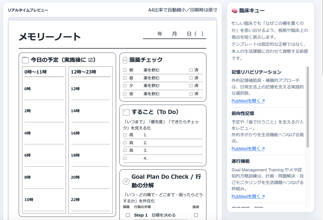Image resolution: width=323 pixels, height=220 pixels.
Task: Click the 10時 time label
Action: (29, 200)
